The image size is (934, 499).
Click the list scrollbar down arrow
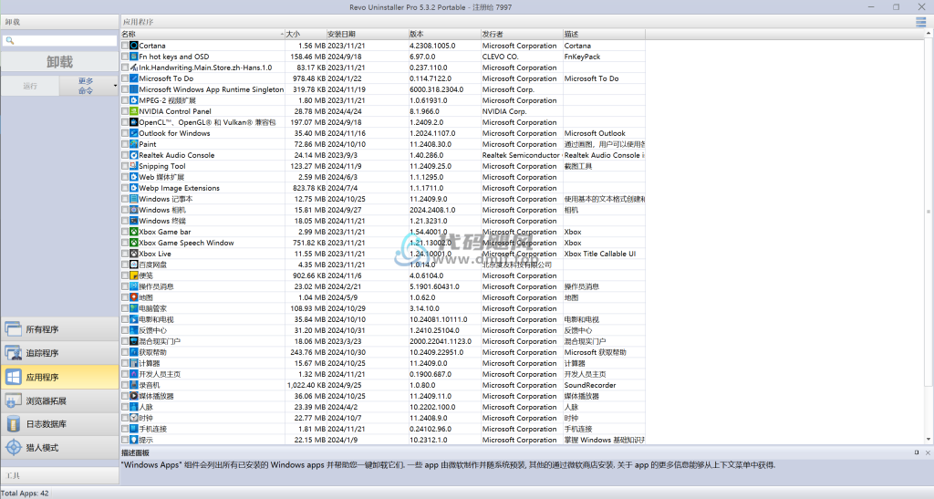coord(928,440)
